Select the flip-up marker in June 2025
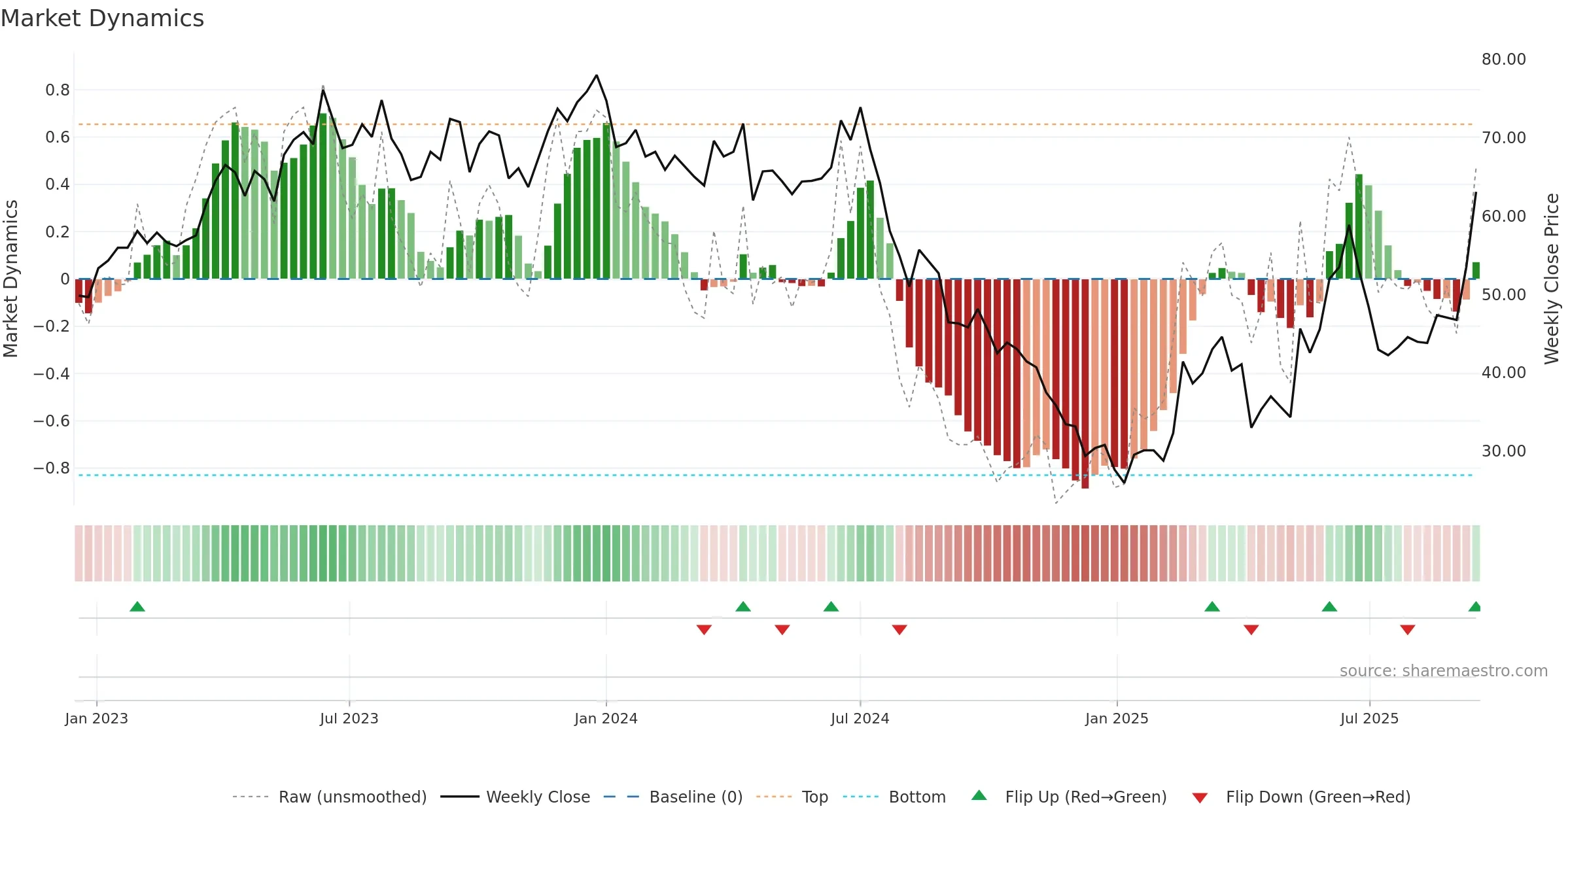Viewport: 1570px width, 883px height. [1329, 606]
